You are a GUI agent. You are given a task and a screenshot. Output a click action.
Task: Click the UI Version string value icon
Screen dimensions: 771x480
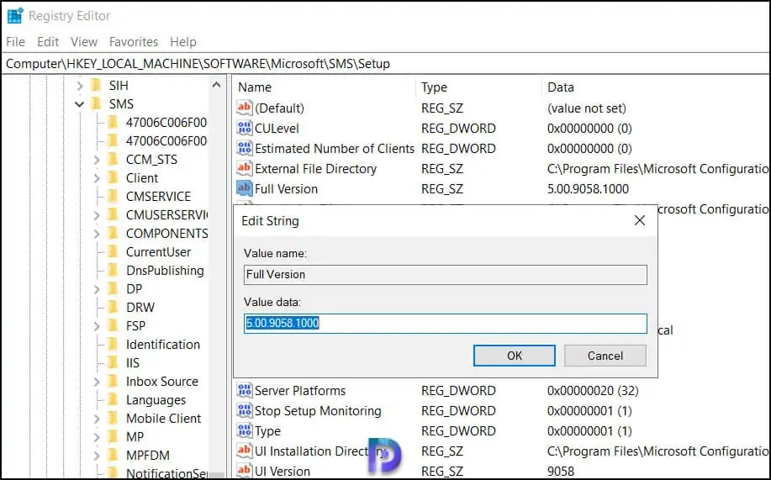point(245,471)
